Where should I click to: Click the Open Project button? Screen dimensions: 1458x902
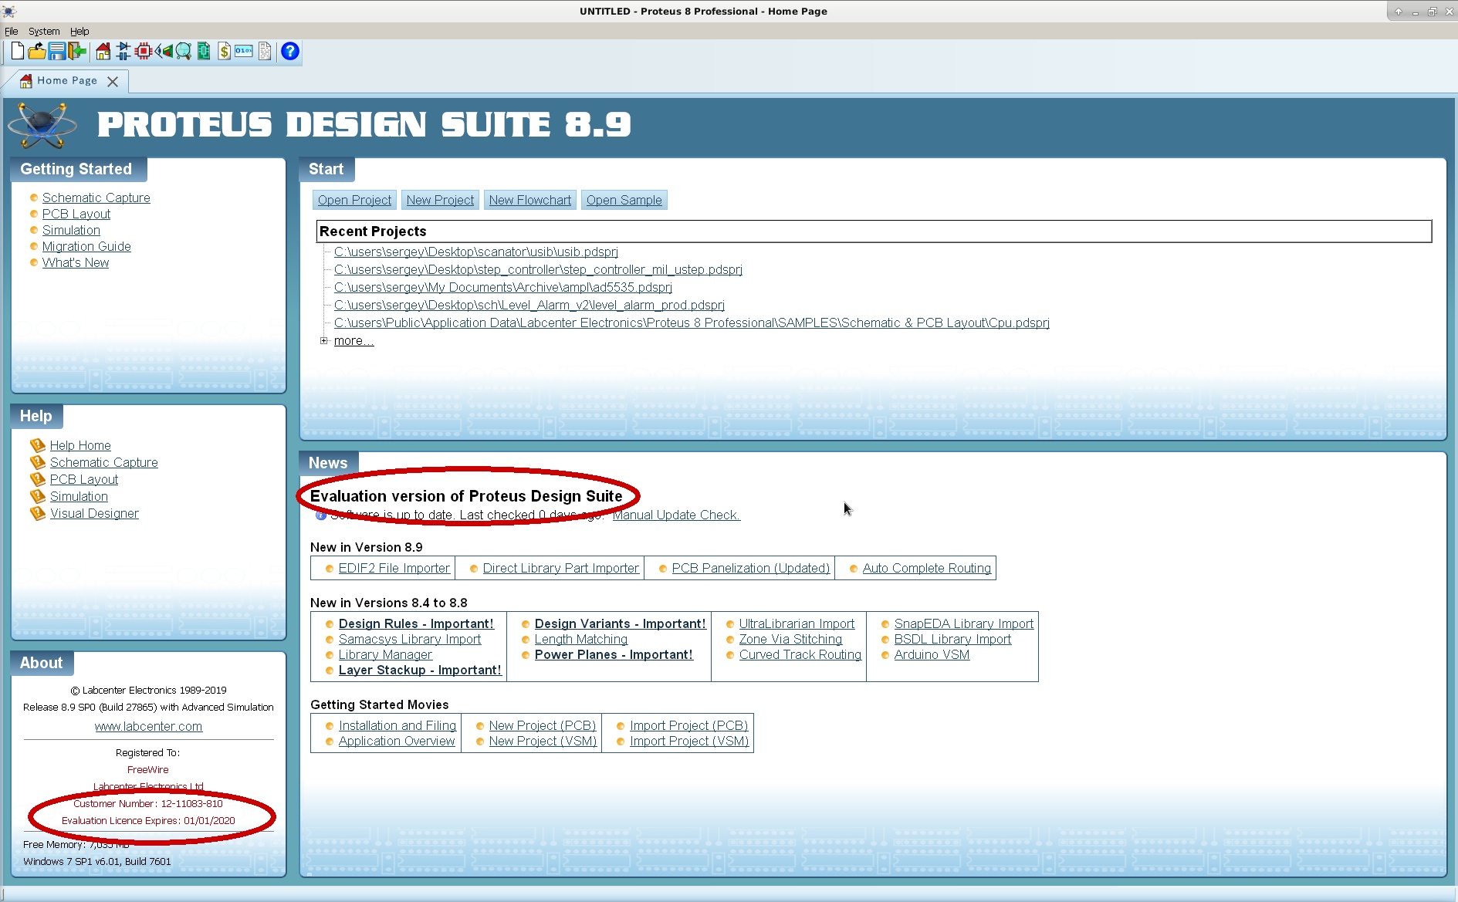coord(354,200)
